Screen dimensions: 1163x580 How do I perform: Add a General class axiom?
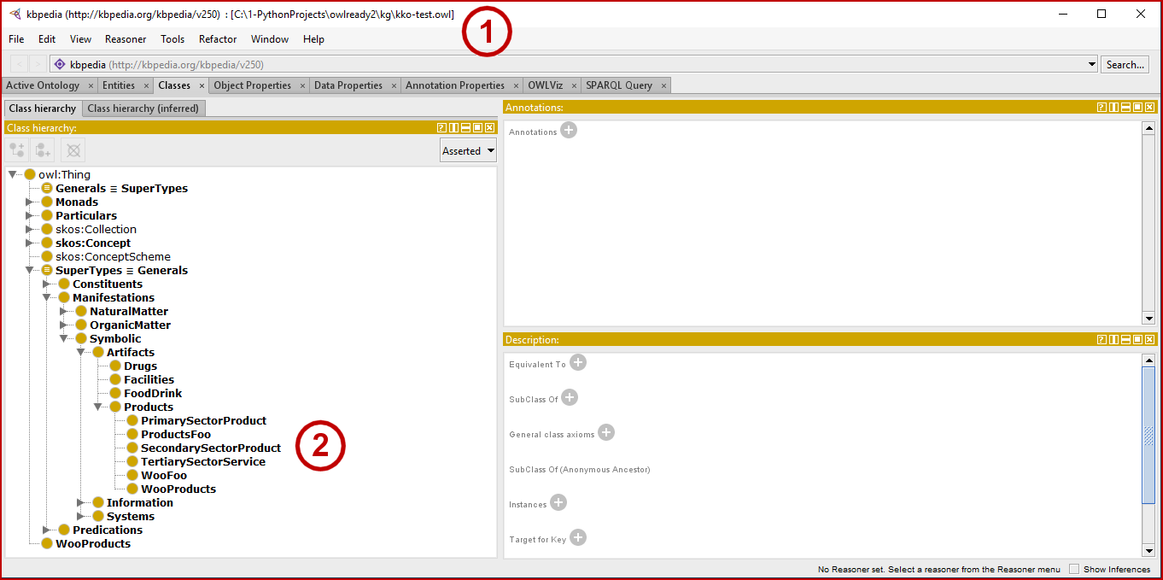(606, 433)
